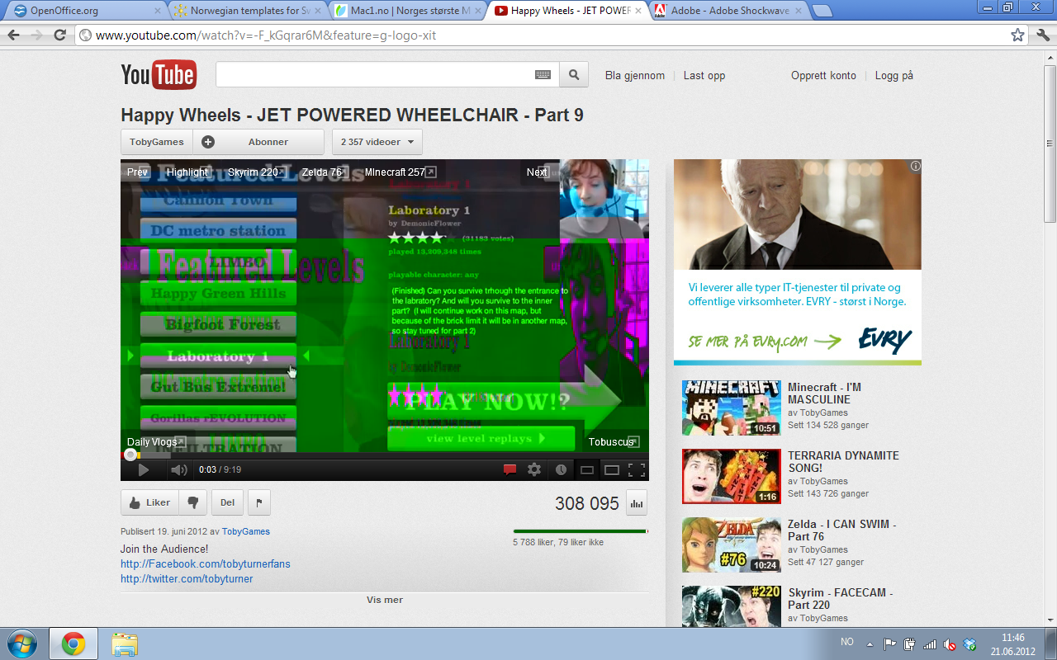Open the video quality settings gear
The height and width of the screenshot is (660, 1057).
(534, 470)
